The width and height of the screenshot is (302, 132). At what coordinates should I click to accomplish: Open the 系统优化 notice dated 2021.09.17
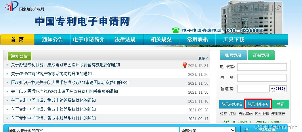click(x=53, y=118)
